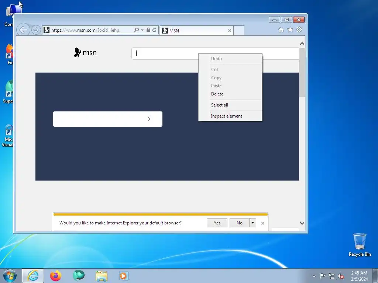Select the Microsoft Visual desktop shortcut
378x283 pixels.
(7, 136)
